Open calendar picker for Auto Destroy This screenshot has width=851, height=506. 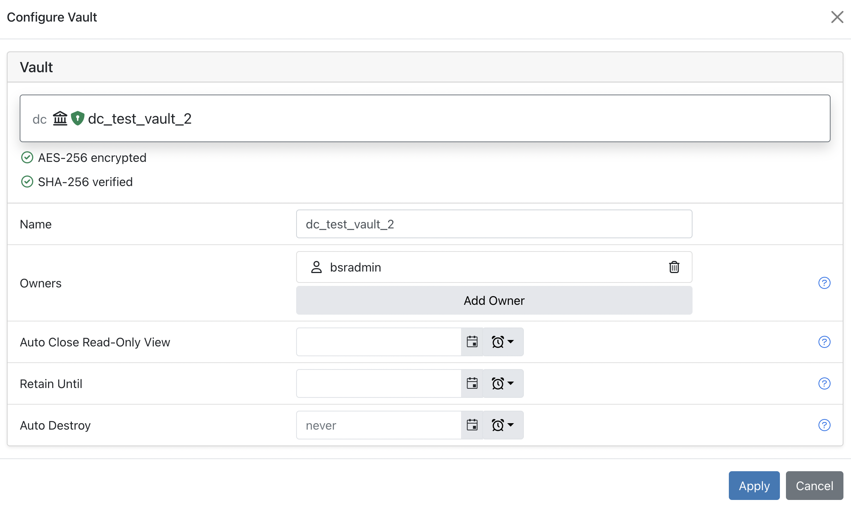[x=472, y=425]
